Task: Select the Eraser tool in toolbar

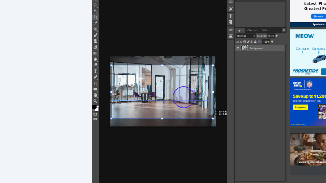Action: 95,47
